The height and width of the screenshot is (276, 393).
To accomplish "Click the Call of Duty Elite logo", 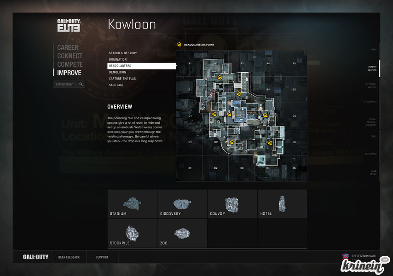I will 69,25.
